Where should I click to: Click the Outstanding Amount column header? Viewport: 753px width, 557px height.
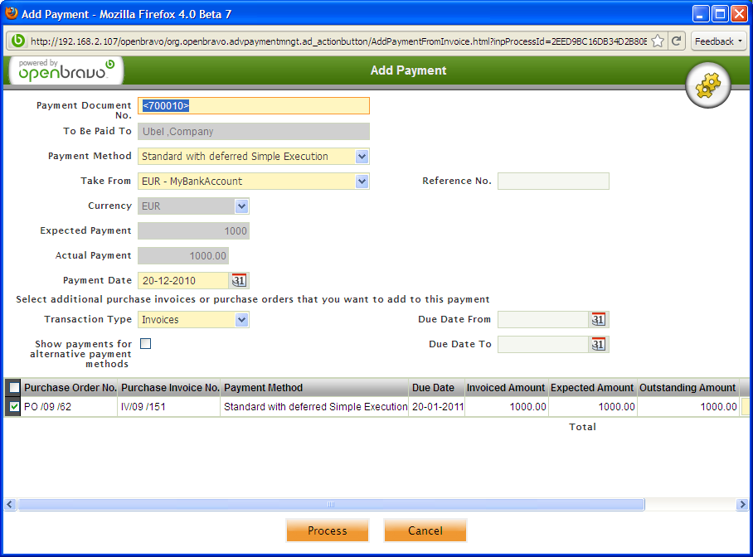click(687, 388)
